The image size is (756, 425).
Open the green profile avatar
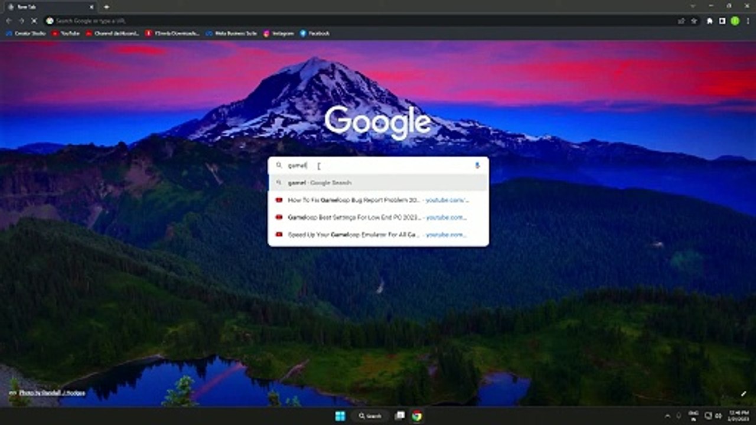[x=735, y=21]
